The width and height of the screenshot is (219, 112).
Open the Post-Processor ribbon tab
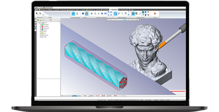pos(124,10)
